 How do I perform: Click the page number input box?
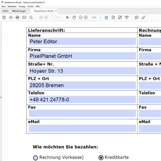(x=53, y=17)
